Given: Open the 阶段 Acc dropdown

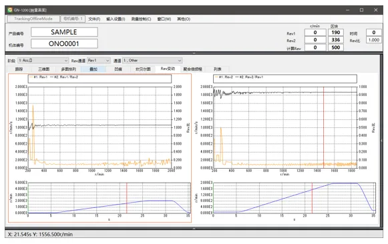Looking at the screenshot, I should (43, 61).
